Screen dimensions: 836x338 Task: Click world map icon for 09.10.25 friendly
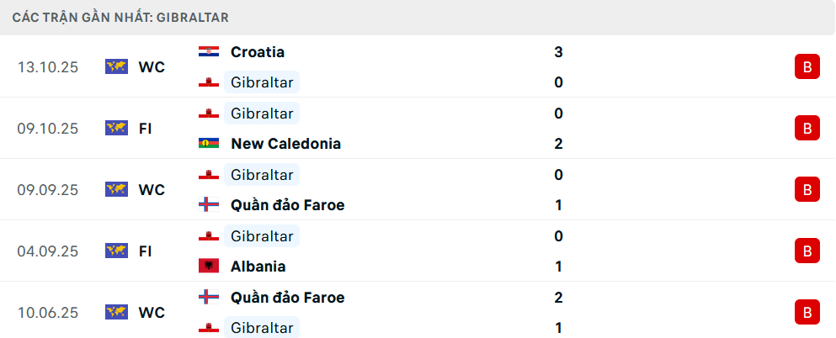click(116, 129)
